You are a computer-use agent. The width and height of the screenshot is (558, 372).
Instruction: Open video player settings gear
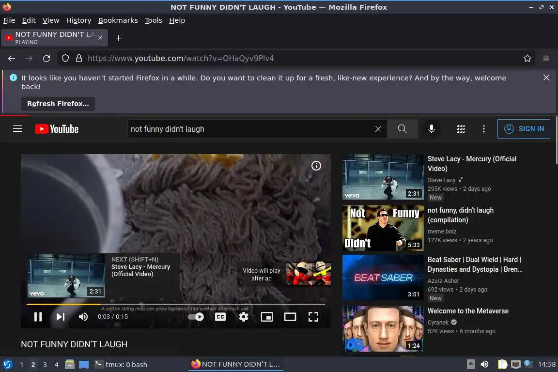point(244,317)
